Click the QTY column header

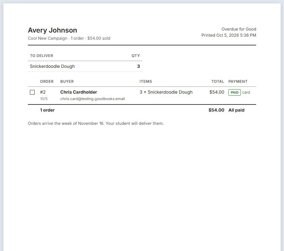coord(136,56)
